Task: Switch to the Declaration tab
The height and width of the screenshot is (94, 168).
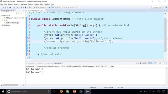Action: (48, 64)
